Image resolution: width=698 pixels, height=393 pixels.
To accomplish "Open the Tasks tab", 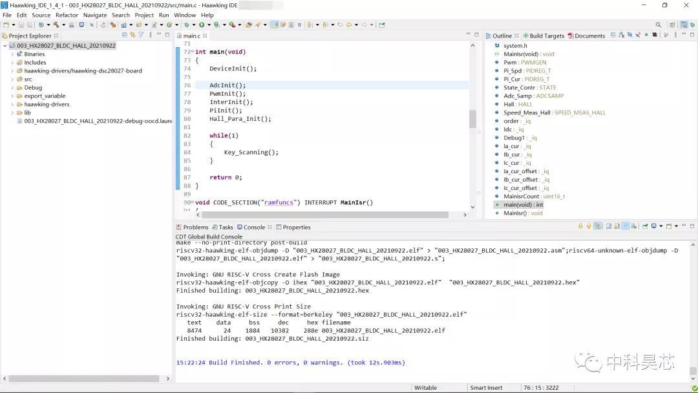I will click(x=222, y=227).
